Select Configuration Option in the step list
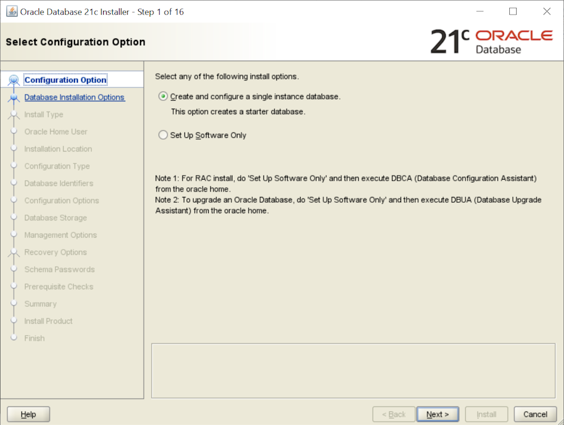Viewport: 564px width, 425px height. [x=65, y=80]
